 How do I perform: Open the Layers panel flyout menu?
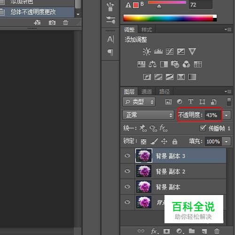[x=228, y=91]
